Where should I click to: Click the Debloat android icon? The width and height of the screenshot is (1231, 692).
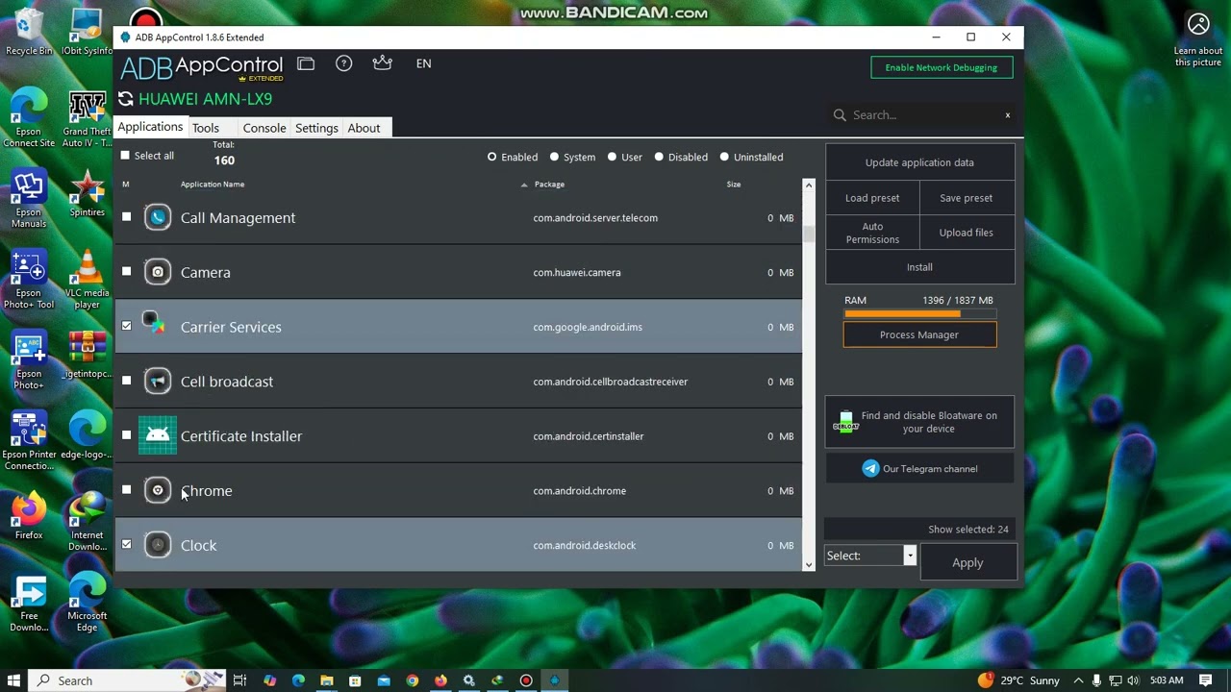coord(845,421)
